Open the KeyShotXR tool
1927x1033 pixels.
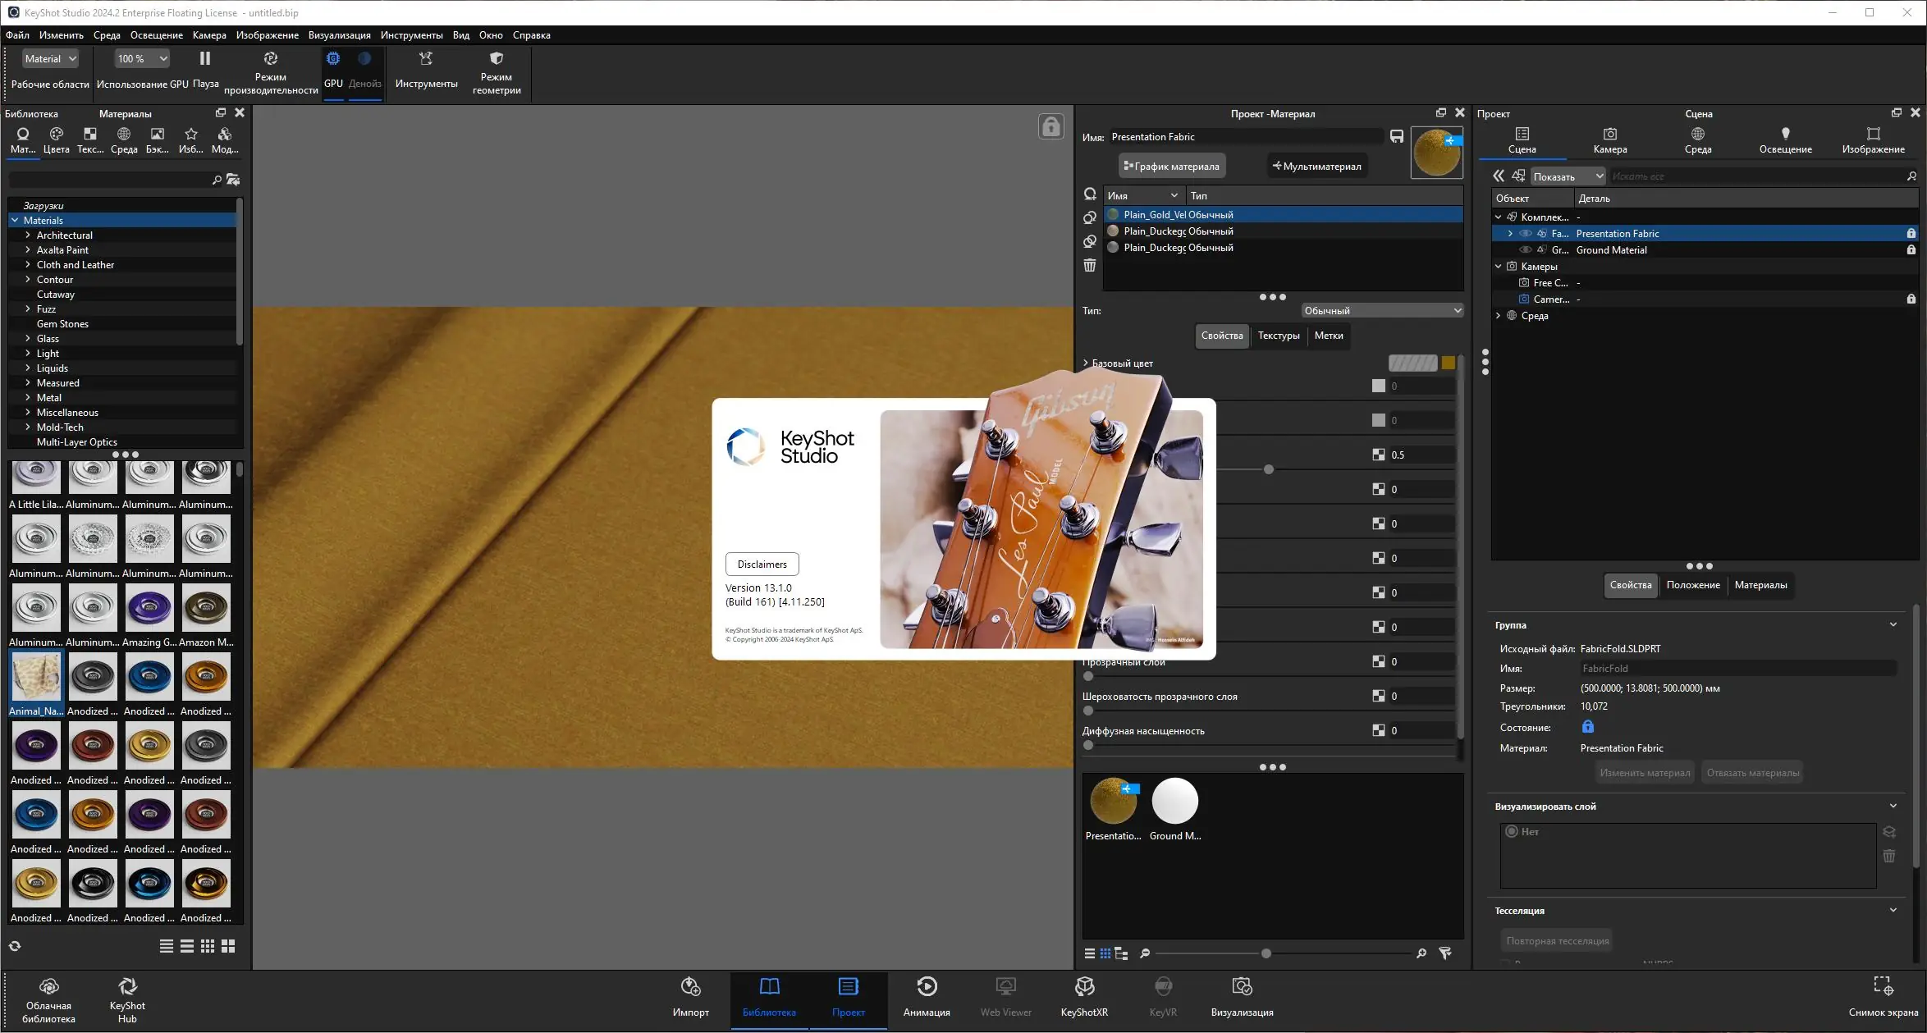1084,987
